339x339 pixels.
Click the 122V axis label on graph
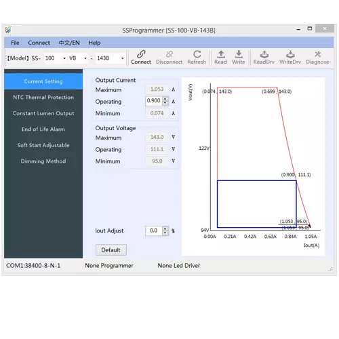[204, 148]
